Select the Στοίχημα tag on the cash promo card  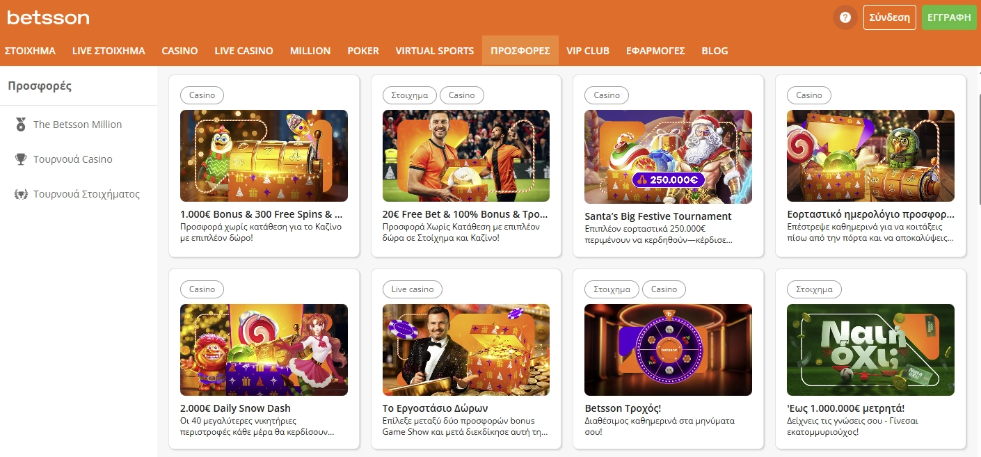(x=814, y=289)
